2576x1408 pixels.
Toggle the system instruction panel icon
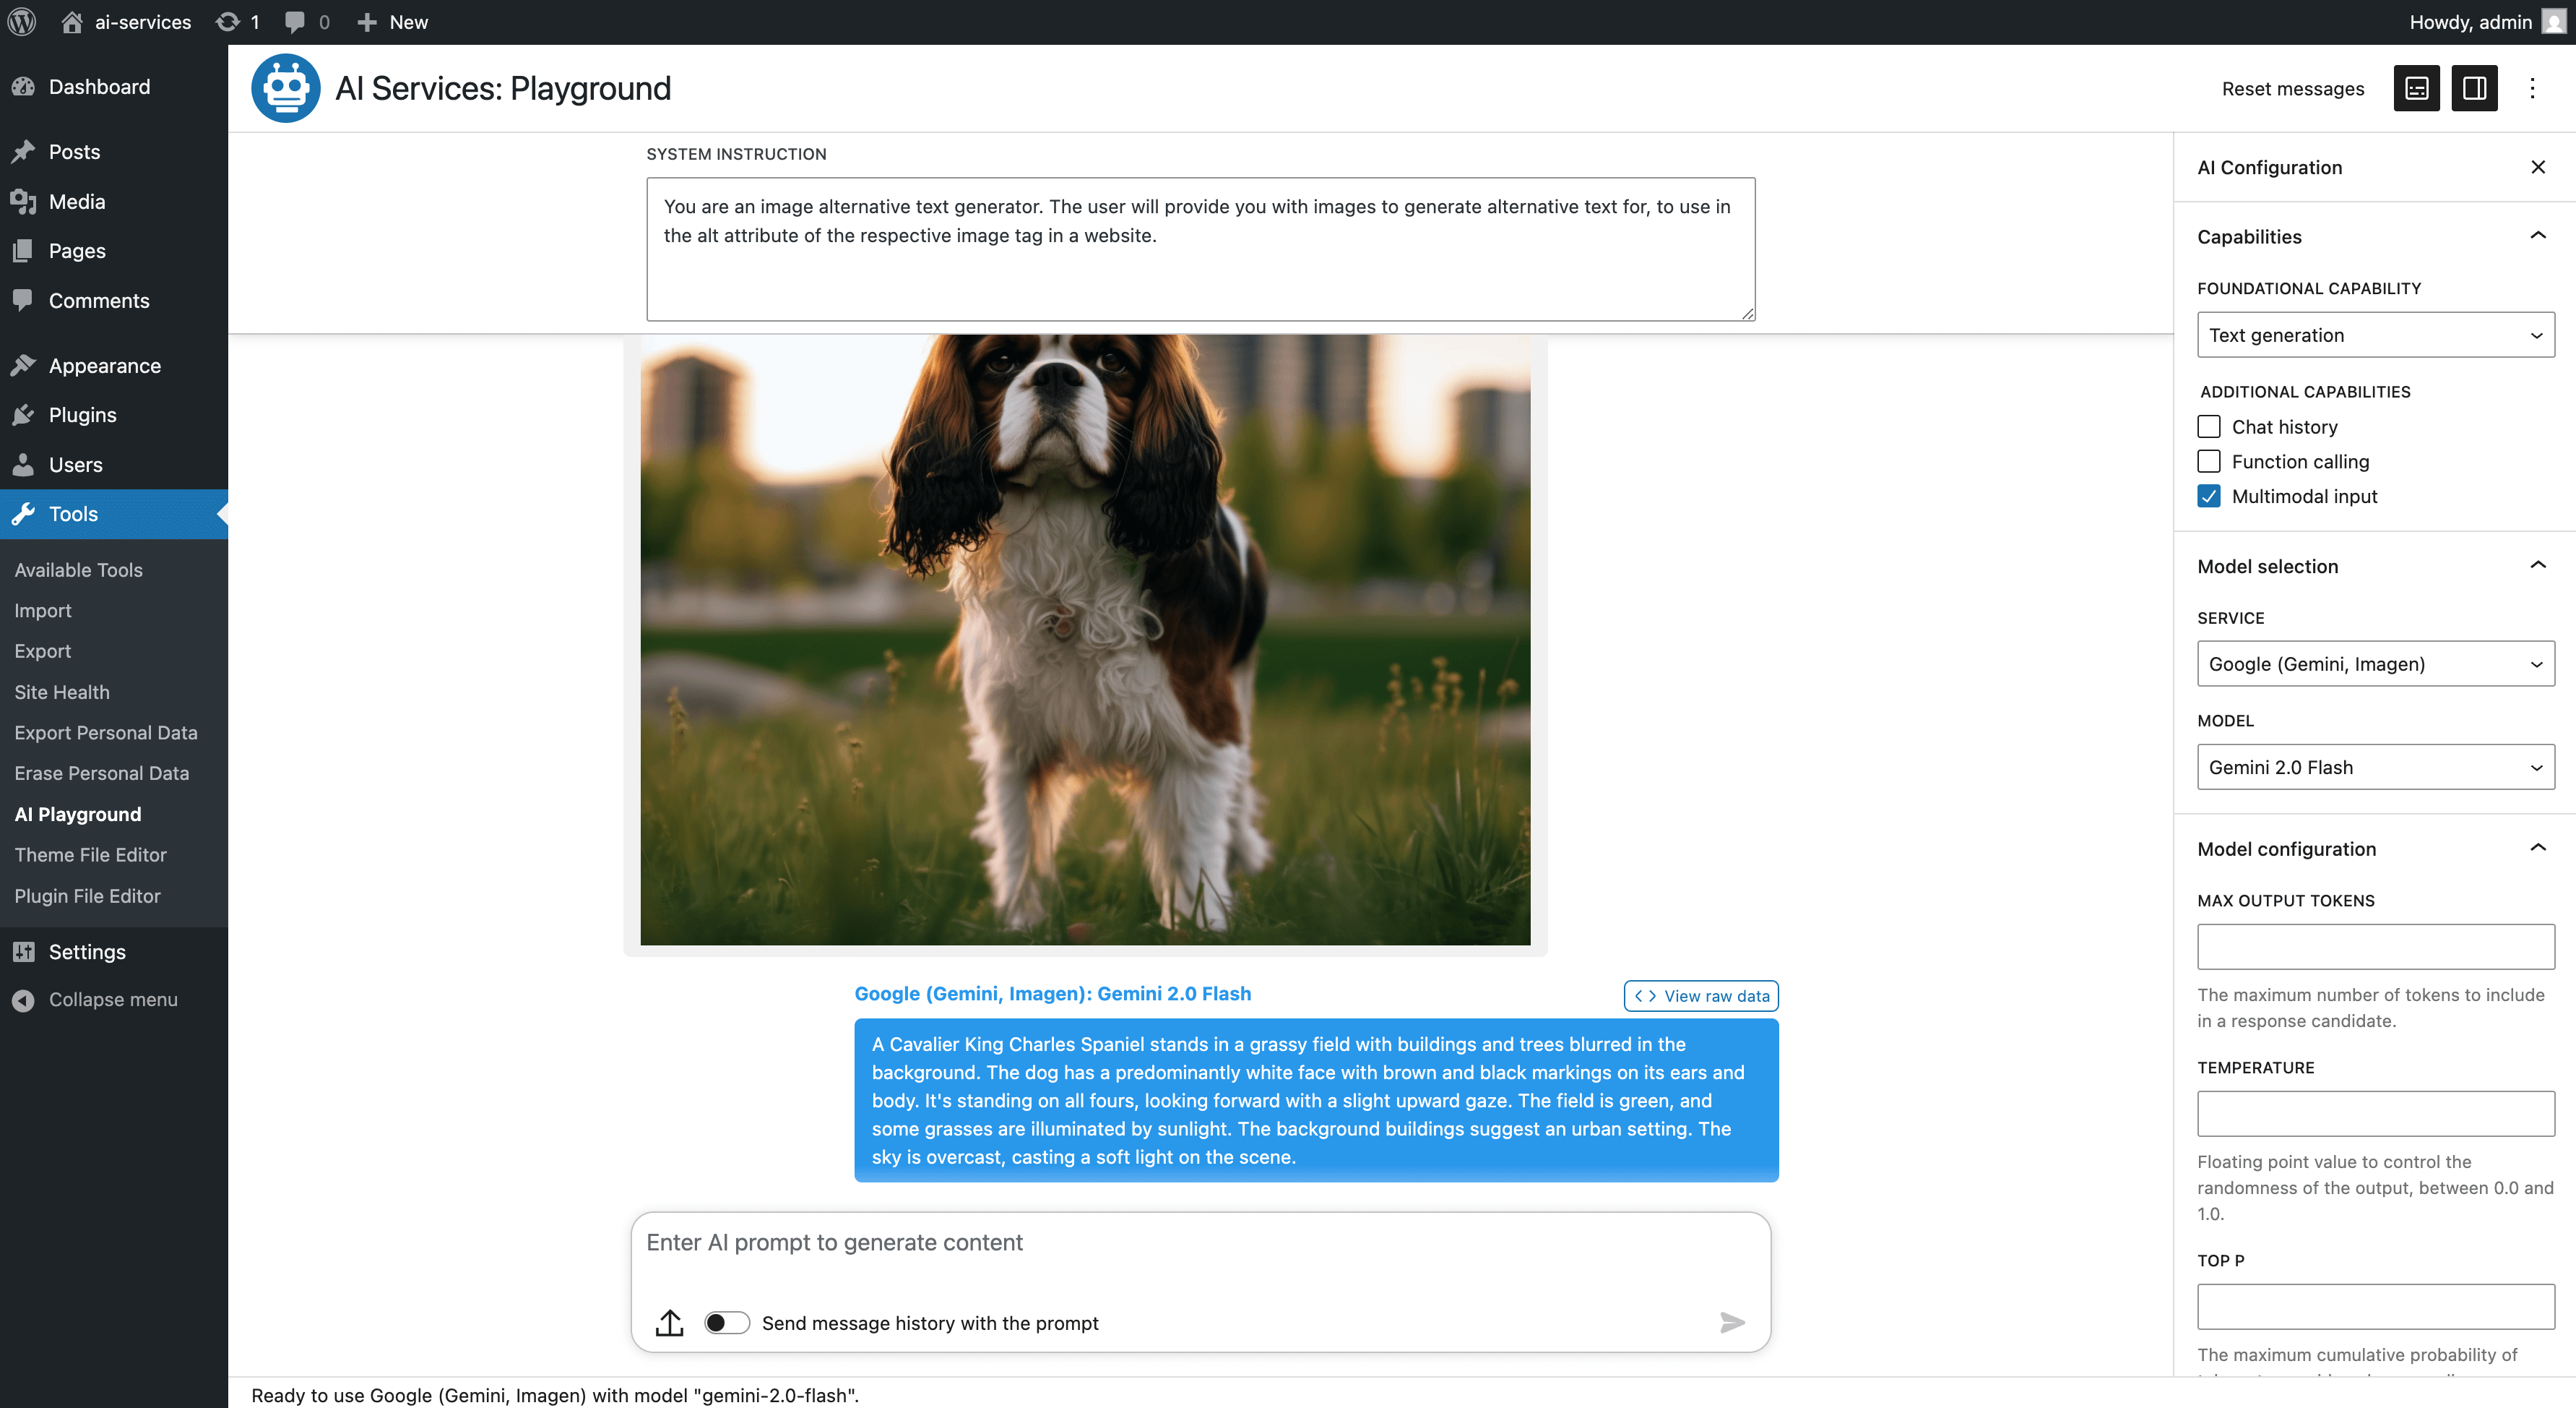point(2416,88)
